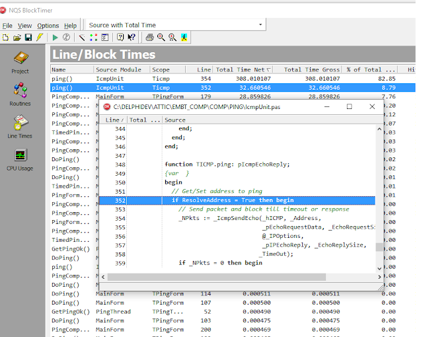The width and height of the screenshot is (423, 337).
Task: Select the PingComp row at line 179
Action: pyautogui.click(x=233, y=96)
